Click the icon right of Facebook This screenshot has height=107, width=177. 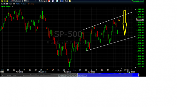(x=66, y=1)
